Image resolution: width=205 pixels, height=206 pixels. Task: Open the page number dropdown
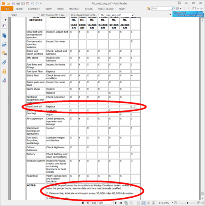pos(112,203)
